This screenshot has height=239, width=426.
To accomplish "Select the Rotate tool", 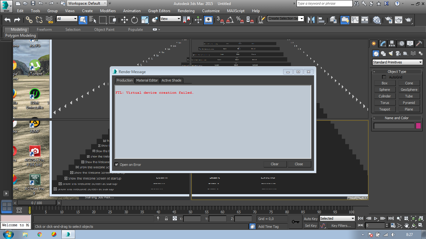I will coord(134,20).
